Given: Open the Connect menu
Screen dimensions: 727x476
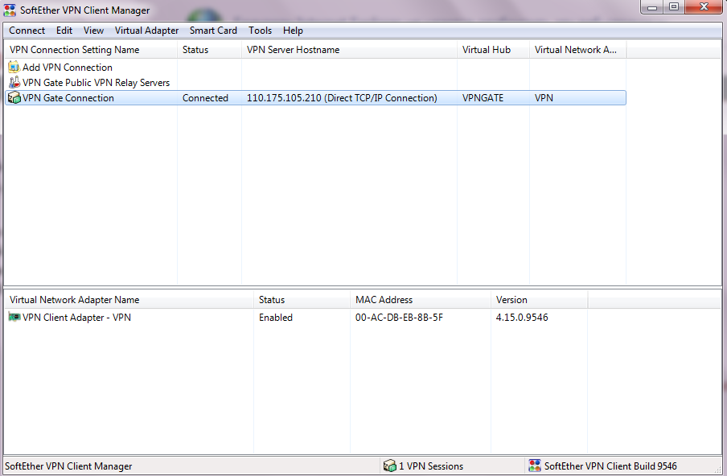Looking at the screenshot, I should pos(27,31).
